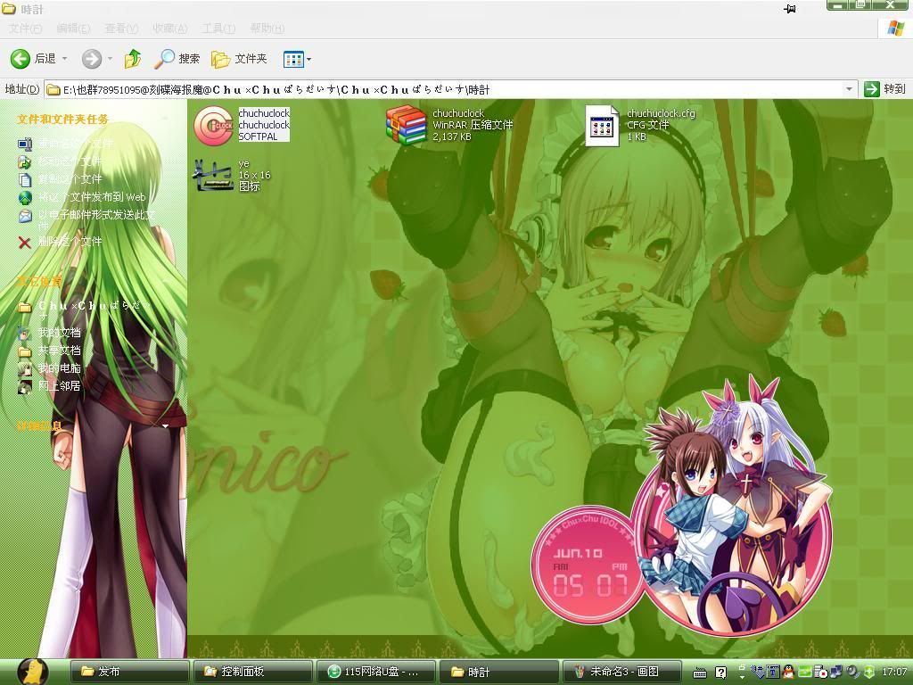Switch to 115网络U盘 taskbar window
This screenshot has height=685, width=913.
click(375, 672)
